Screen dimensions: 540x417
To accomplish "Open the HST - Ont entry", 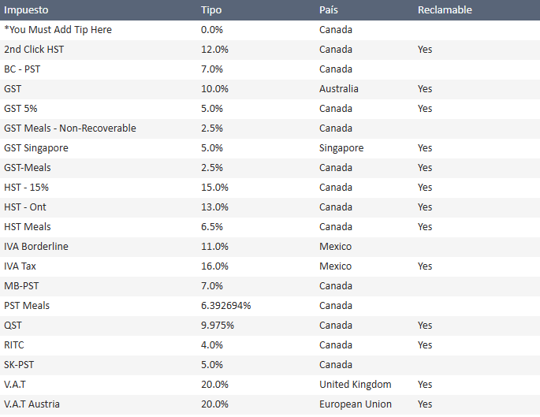I will point(270,207).
